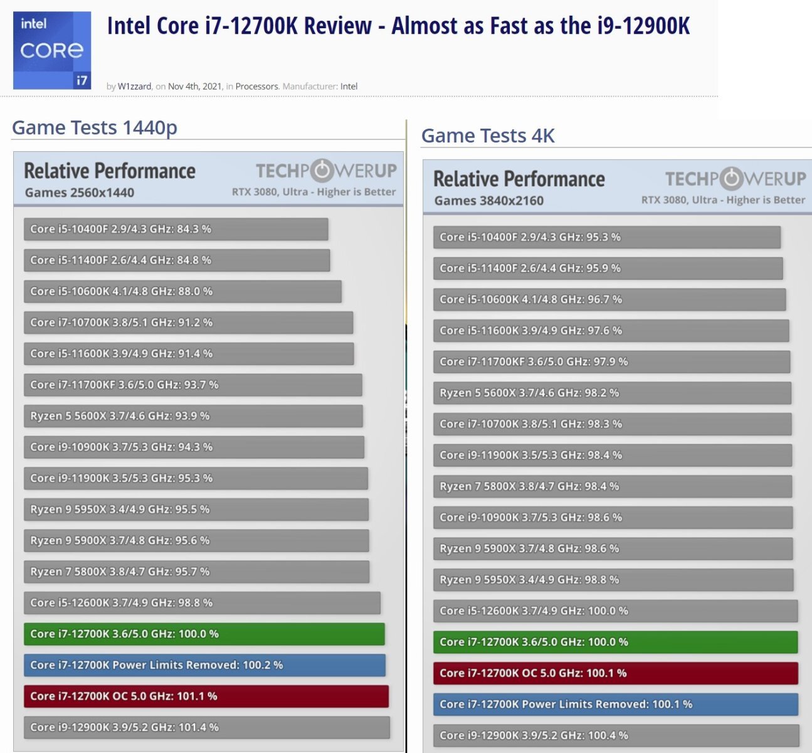Screen dimensions: 812x753
Task: Select the Core i9-10900K 94.3 % bar
Action: (194, 447)
